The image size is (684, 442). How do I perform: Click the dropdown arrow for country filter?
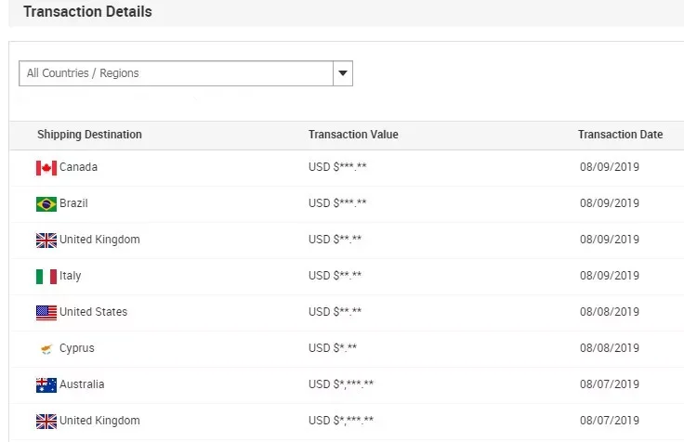tap(343, 73)
